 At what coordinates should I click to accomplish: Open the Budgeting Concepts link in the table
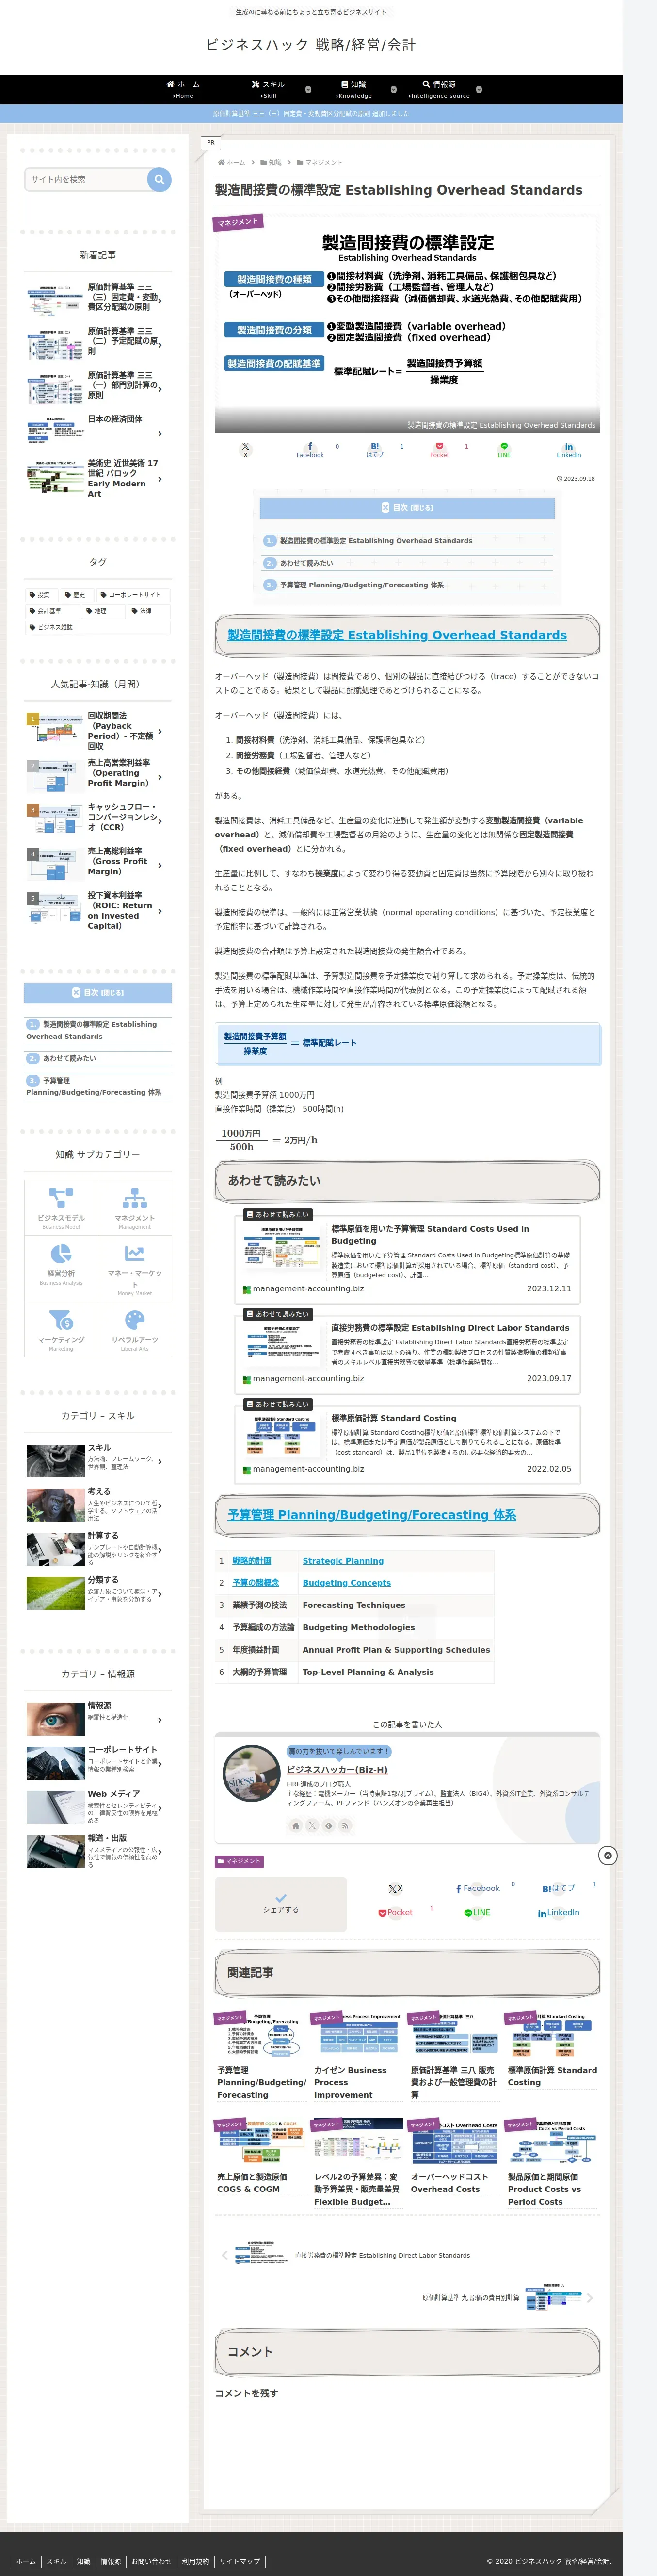point(347,1582)
